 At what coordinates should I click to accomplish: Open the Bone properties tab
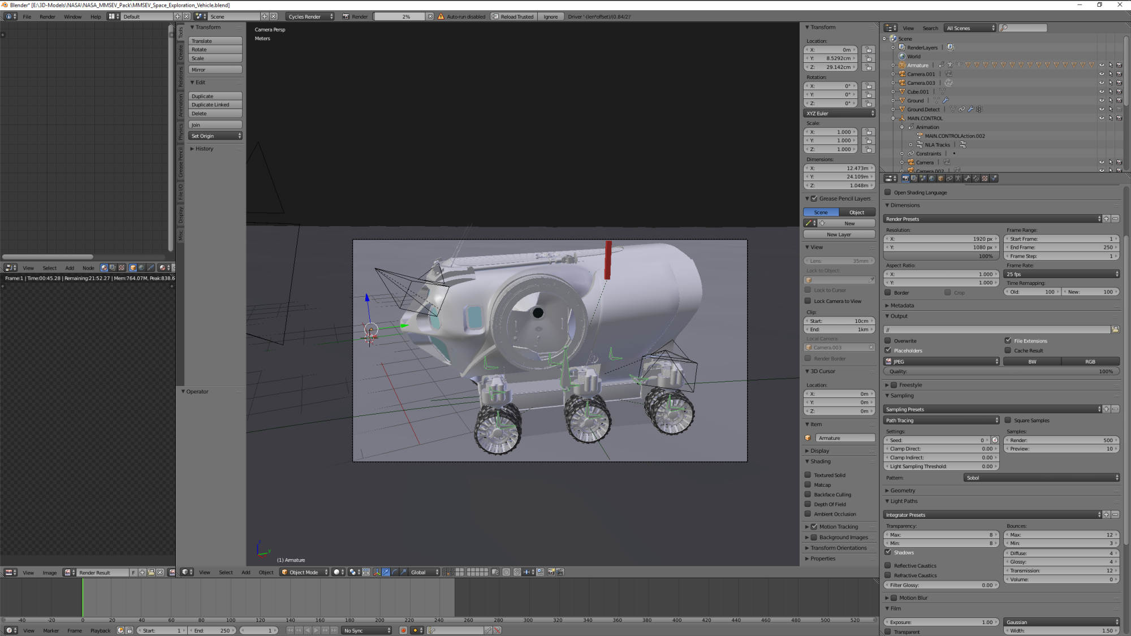pyautogui.click(x=967, y=178)
